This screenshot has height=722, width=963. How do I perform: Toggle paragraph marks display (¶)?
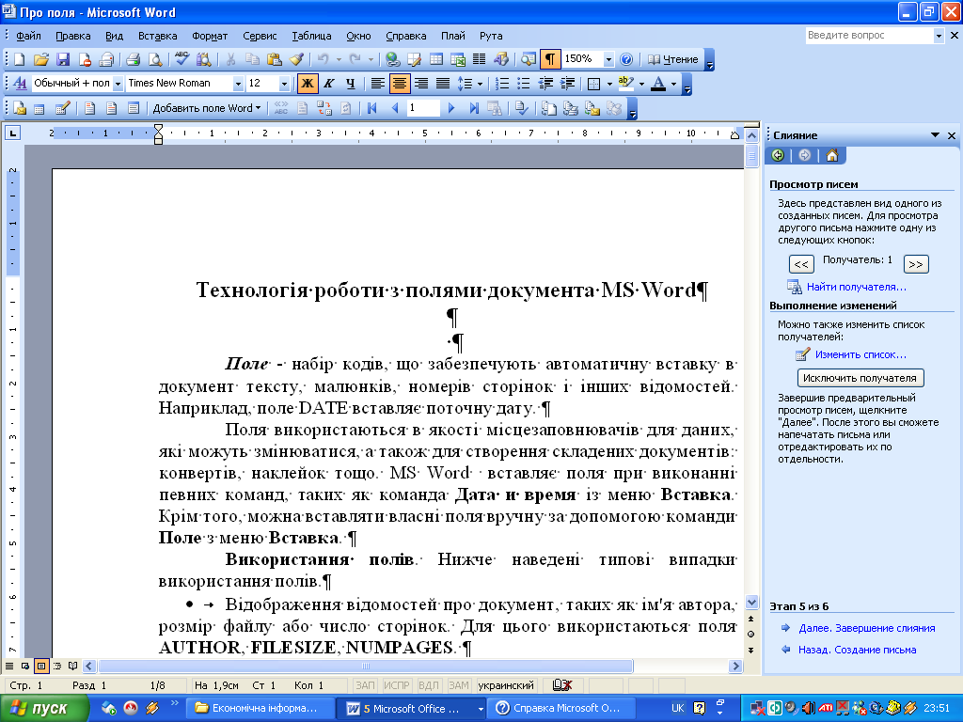pyautogui.click(x=549, y=59)
